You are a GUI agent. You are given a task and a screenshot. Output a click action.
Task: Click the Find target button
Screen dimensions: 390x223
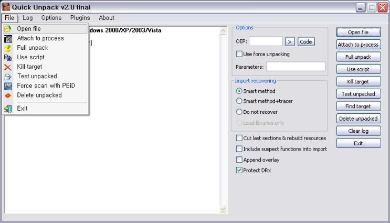pyautogui.click(x=359, y=106)
